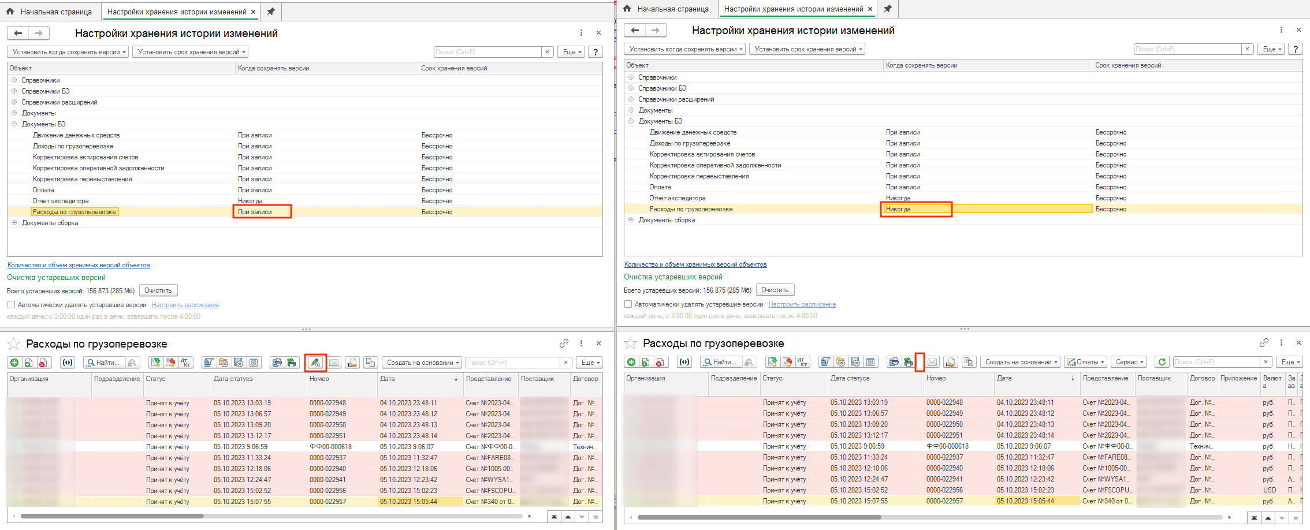This screenshot has width=1310, height=530.
Task: Expand Справочники расширений node in right tree
Action: pos(631,99)
